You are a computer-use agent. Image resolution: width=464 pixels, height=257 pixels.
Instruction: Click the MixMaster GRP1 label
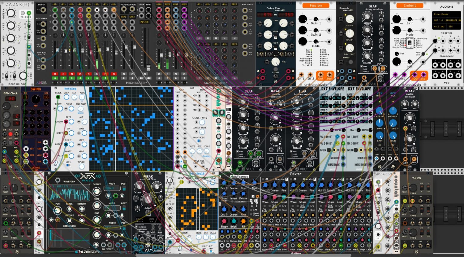[123, 17]
